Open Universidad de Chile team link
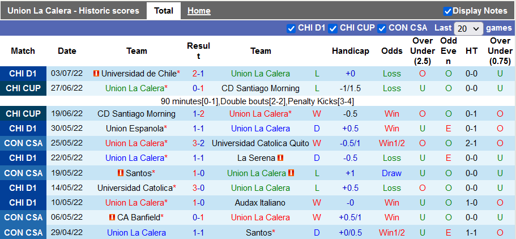This screenshot has width=516, height=239. [x=139, y=74]
